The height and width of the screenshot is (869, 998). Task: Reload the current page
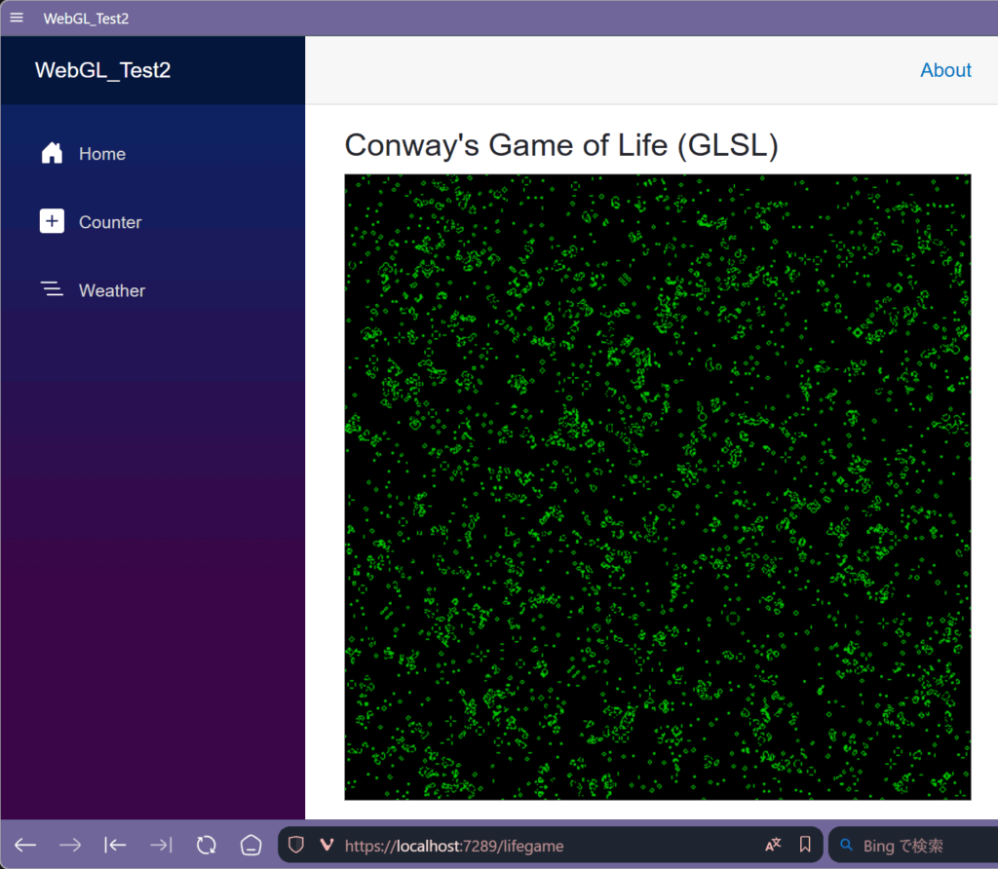[x=206, y=845]
